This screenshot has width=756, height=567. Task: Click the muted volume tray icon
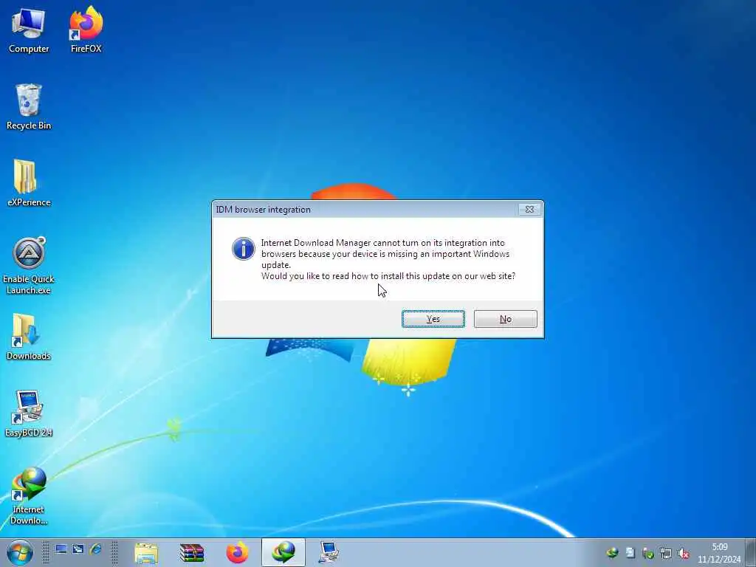coord(683,554)
